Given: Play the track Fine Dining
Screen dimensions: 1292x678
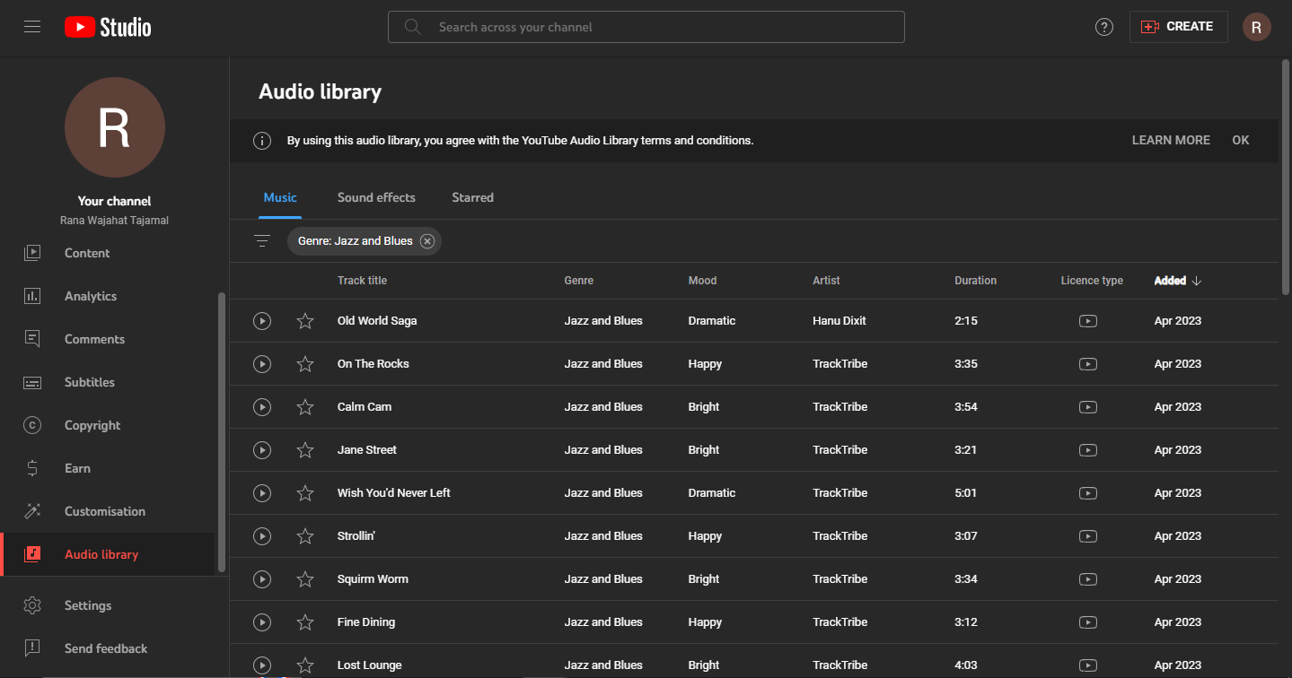Looking at the screenshot, I should point(262,622).
